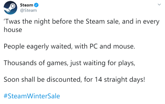Click the word 'eagerly' in the tweet
165x104 pixels.
pos(38,46)
